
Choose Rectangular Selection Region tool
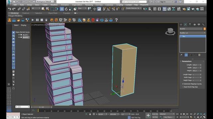coord(52,9)
